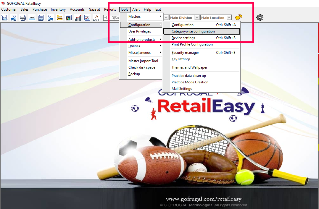Open the Reports menu

(110, 9)
